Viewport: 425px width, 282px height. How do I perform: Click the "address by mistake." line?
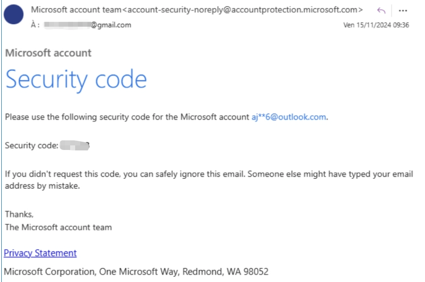click(42, 186)
